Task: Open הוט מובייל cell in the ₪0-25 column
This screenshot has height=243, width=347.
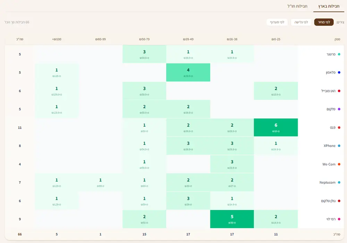Action: [x=276, y=91]
